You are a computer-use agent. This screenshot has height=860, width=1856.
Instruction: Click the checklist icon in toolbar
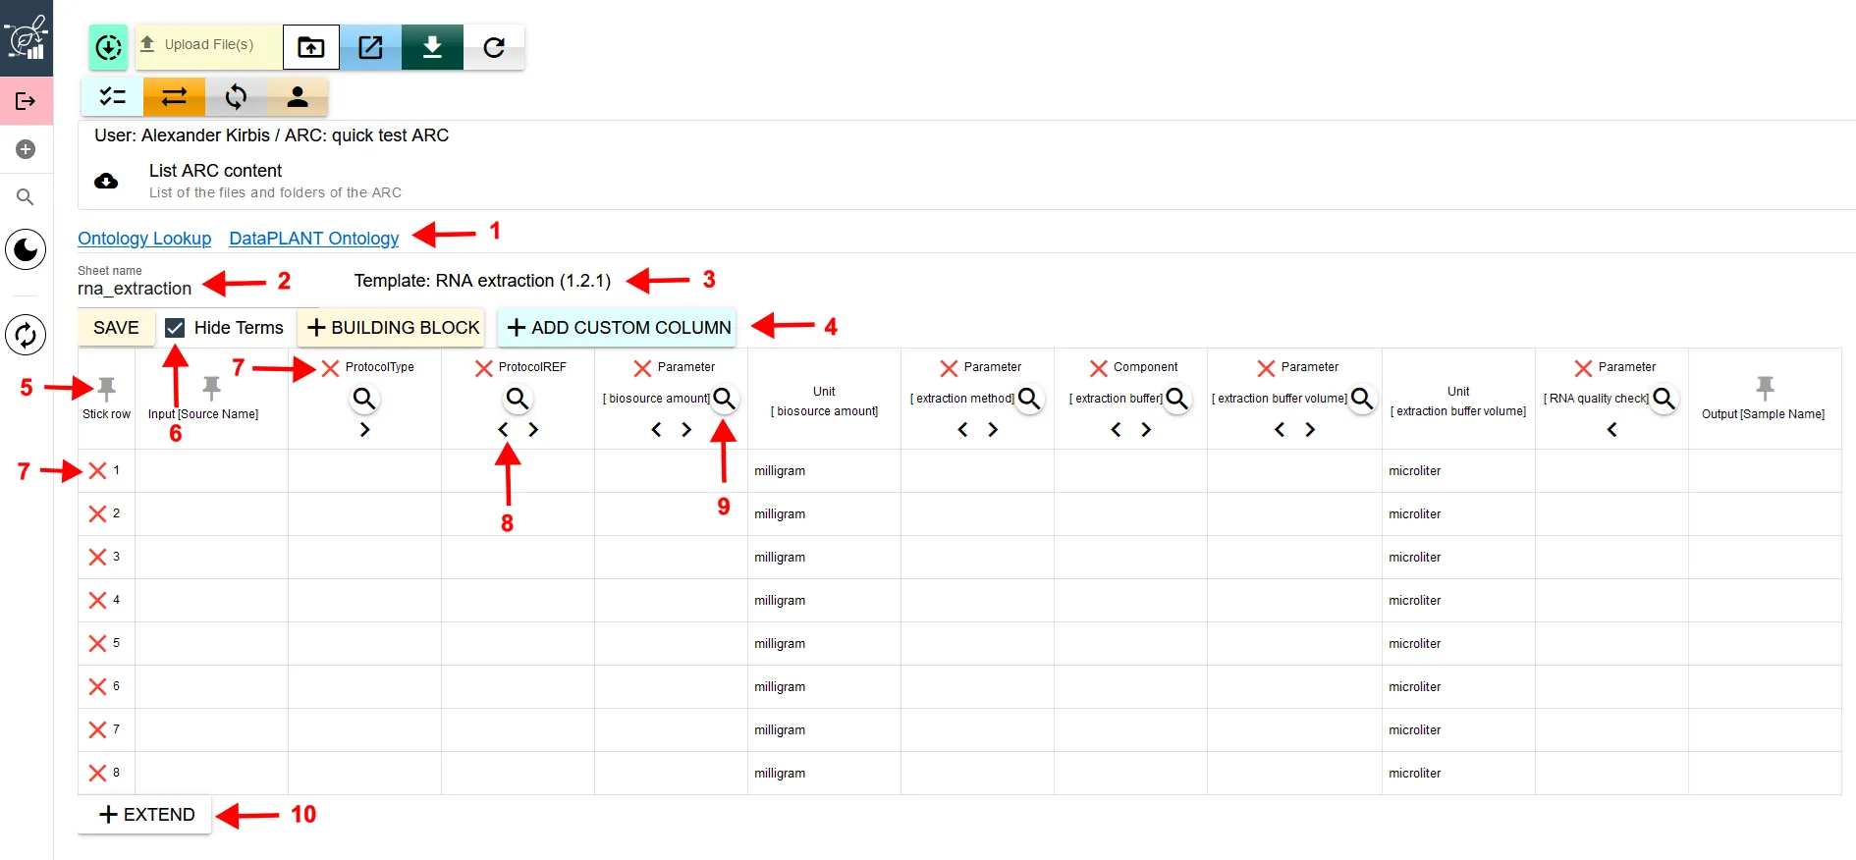[113, 96]
